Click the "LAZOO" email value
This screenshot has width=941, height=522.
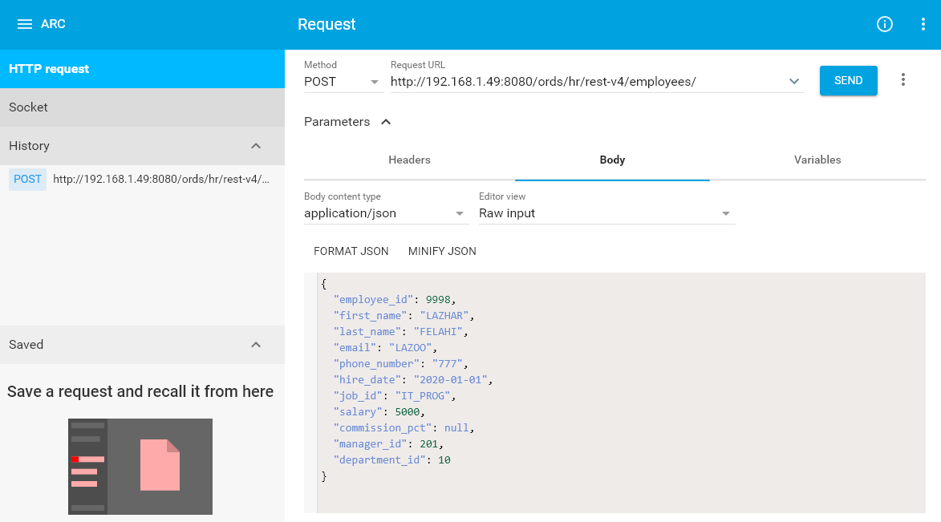coord(411,348)
